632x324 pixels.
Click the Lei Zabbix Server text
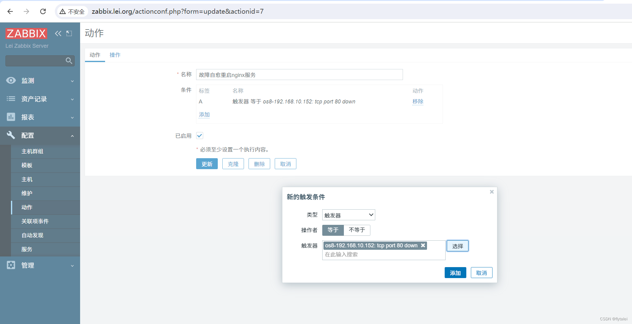coord(27,46)
